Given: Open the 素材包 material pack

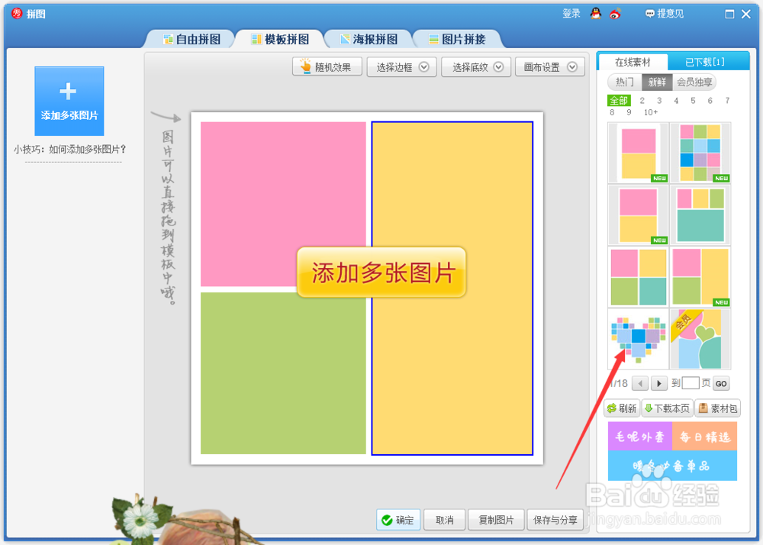Looking at the screenshot, I should [717, 408].
